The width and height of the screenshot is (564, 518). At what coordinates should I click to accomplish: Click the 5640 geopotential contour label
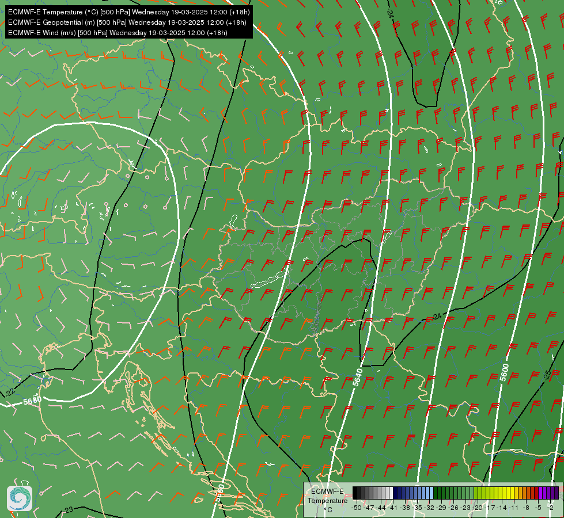pyautogui.click(x=358, y=377)
